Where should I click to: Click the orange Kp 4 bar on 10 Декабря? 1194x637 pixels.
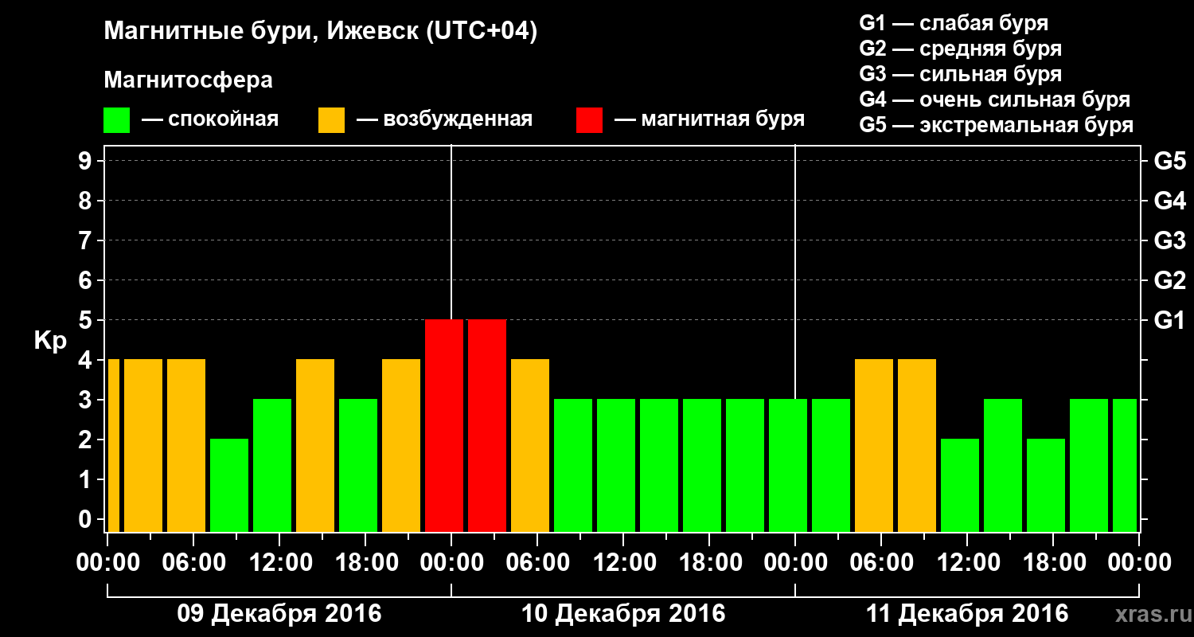(530, 445)
